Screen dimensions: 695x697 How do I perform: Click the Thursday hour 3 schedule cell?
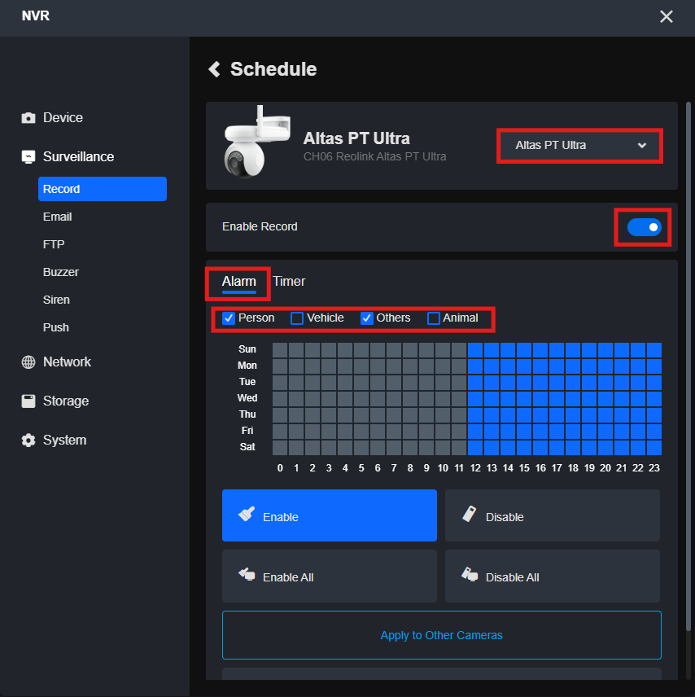pyautogui.click(x=329, y=415)
